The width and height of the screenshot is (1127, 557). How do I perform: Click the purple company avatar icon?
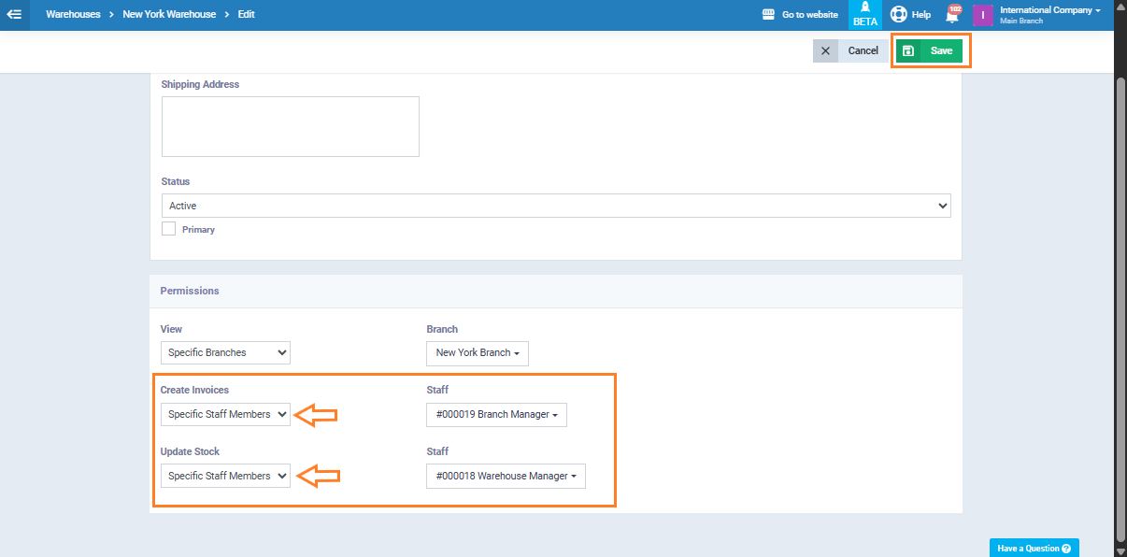pos(982,15)
